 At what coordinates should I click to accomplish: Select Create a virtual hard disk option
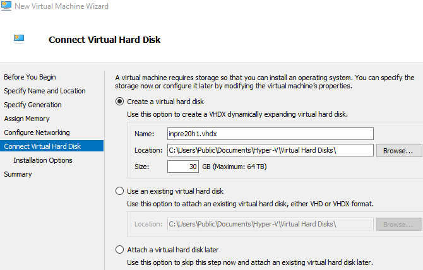tap(119, 101)
